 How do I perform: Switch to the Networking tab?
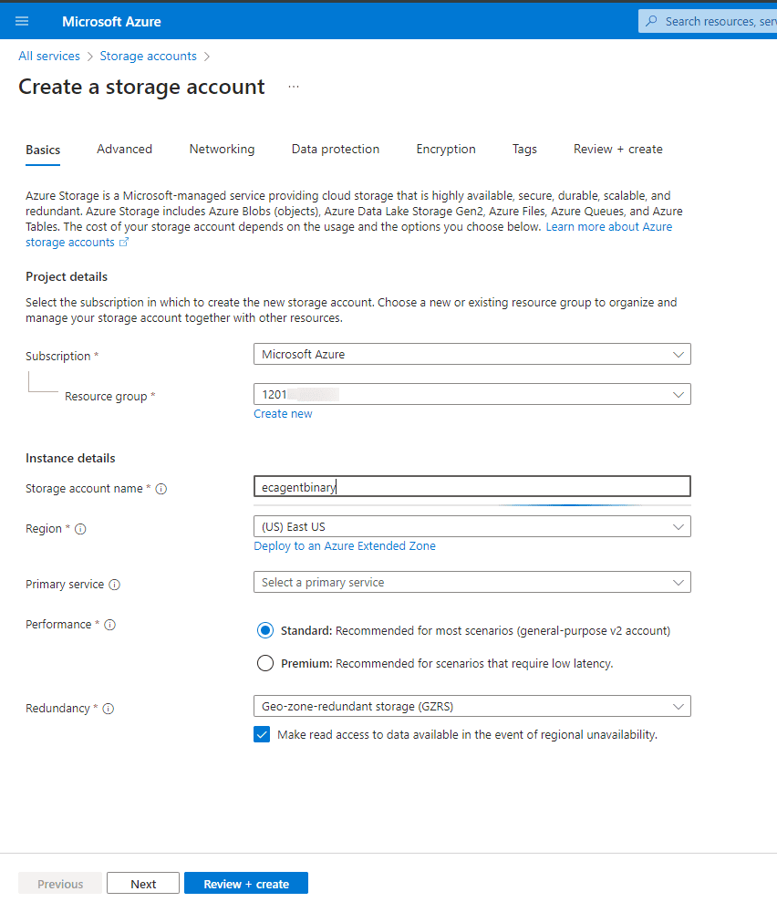[222, 149]
